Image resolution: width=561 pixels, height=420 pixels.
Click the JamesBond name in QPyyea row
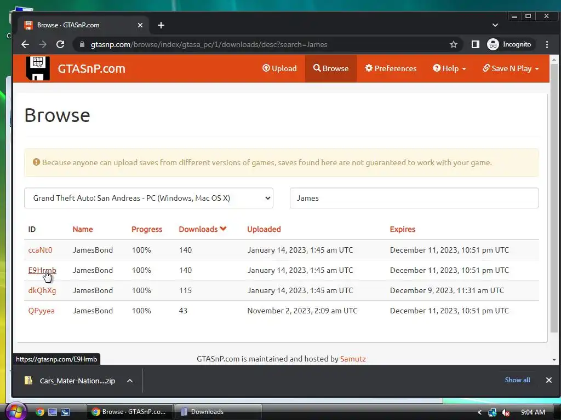pyautogui.click(x=93, y=311)
